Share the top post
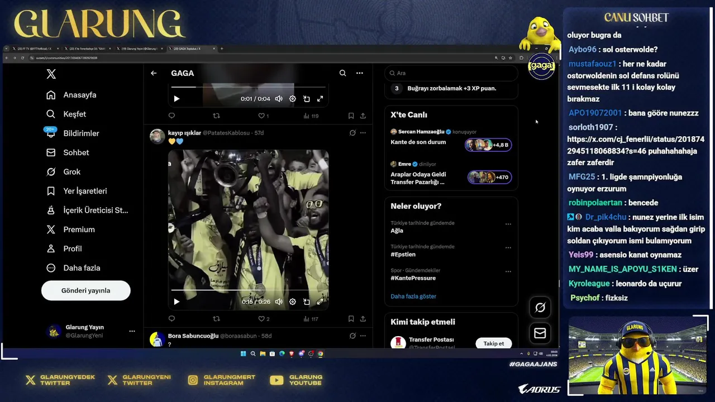Image resolution: width=715 pixels, height=402 pixels. click(363, 116)
